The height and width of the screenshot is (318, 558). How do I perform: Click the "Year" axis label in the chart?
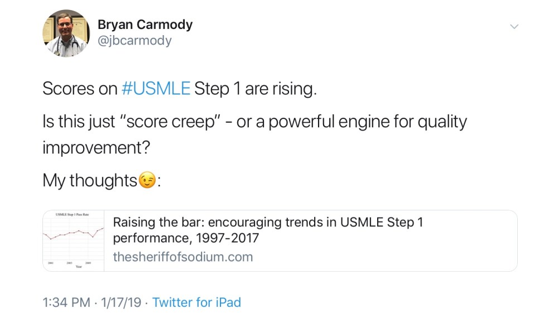(x=78, y=267)
